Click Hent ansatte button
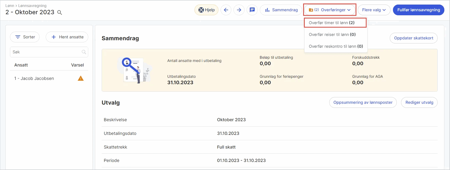Screen dimensions: 450x170 click(67, 37)
